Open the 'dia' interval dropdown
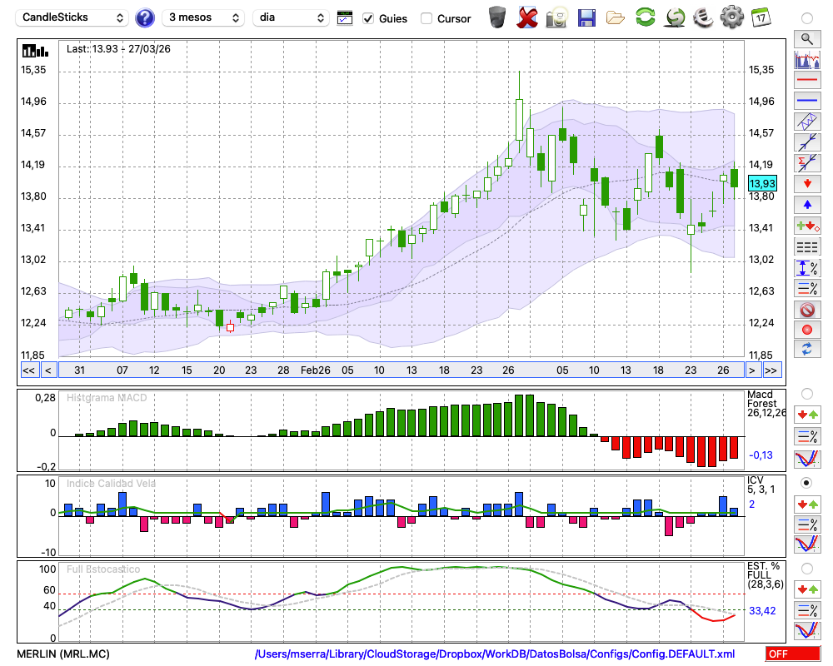 point(291,17)
